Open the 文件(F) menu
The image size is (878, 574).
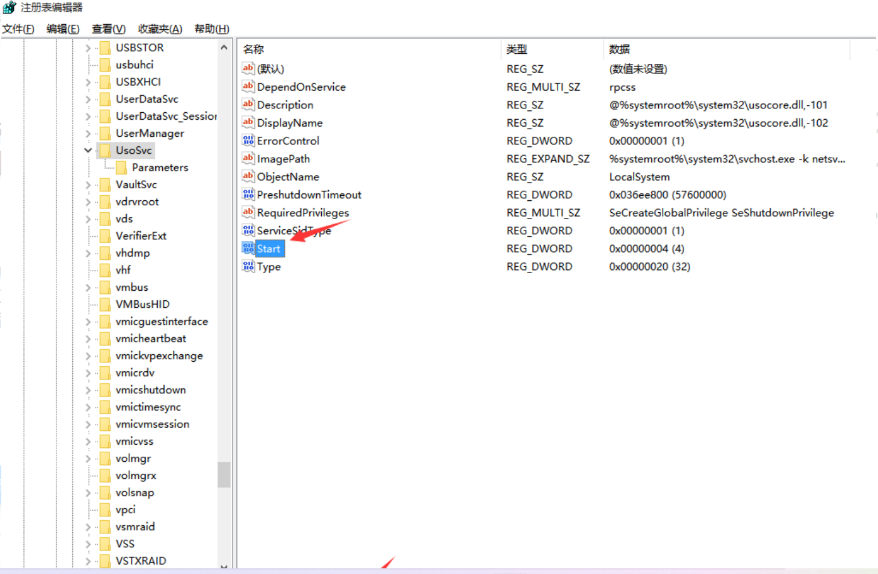click(18, 29)
